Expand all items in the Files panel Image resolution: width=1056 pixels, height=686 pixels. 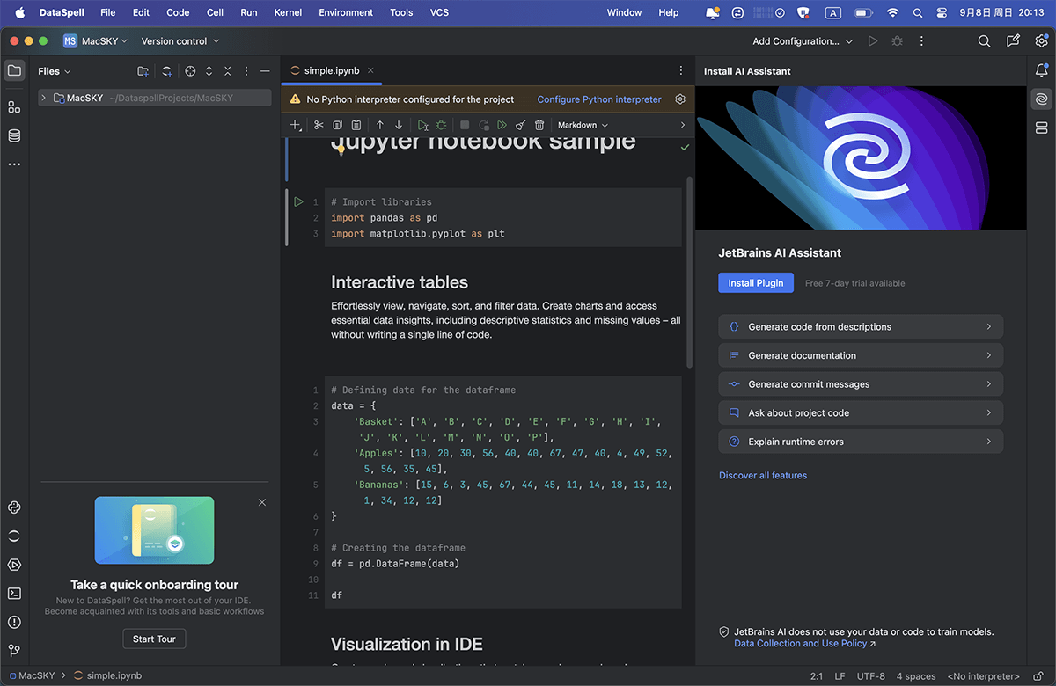pos(209,71)
